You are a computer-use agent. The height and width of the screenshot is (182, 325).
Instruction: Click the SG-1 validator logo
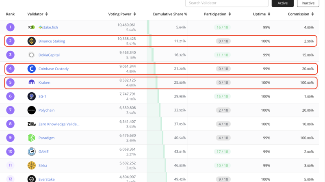tap(32, 96)
